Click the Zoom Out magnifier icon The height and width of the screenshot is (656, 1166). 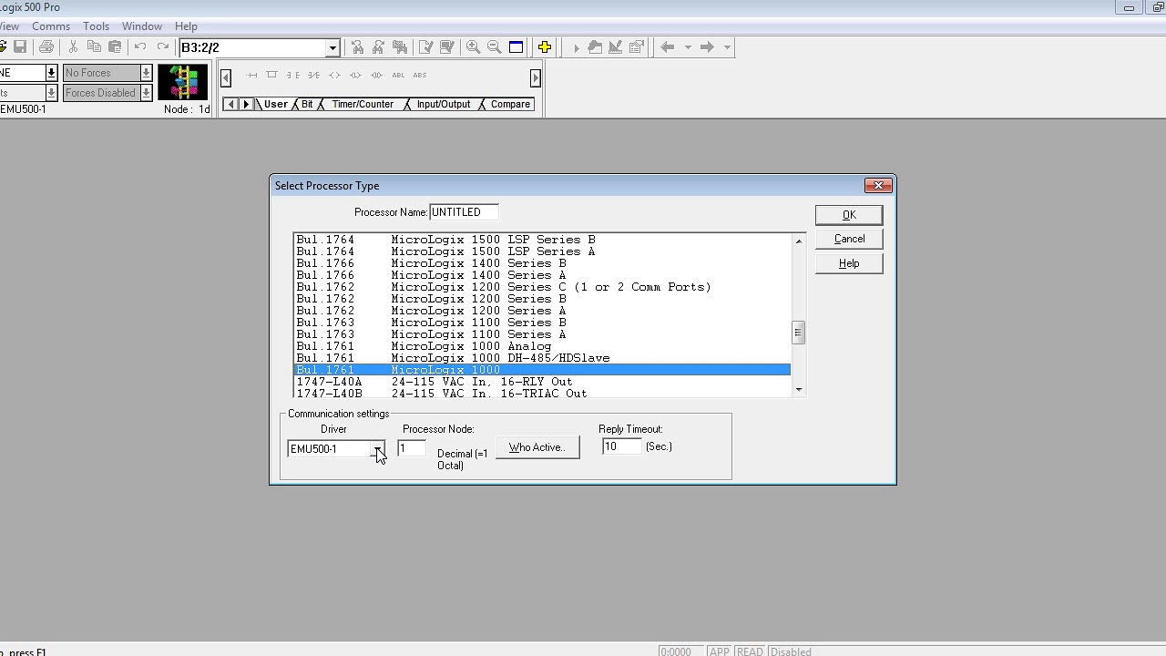pos(495,47)
